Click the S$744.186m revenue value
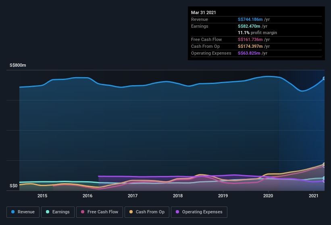 point(250,19)
